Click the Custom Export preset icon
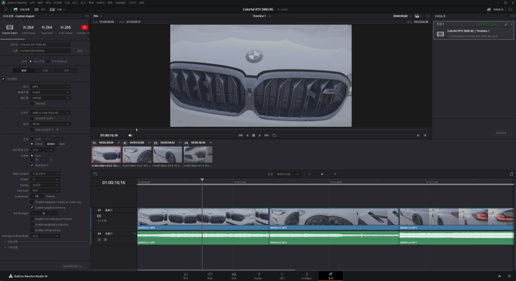Image resolution: width=516 pixels, height=281 pixels. point(9,27)
